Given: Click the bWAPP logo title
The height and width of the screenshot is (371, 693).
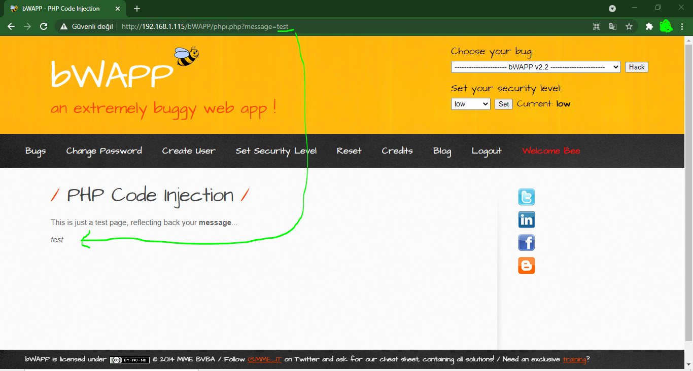Looking at the screenshot, I should pyautogui.click(x=112, y=75).
